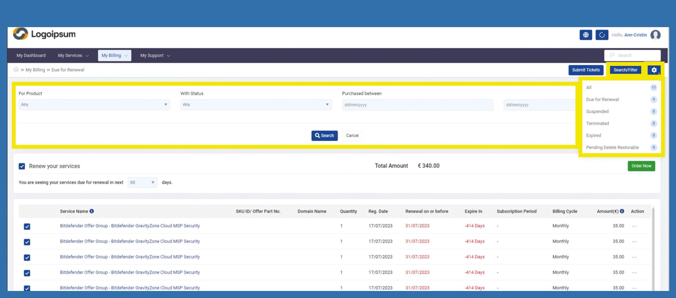Viewport: 676px width, 298px height.
Task: Click the Submit Tickets button
Action: click(585, 70)
